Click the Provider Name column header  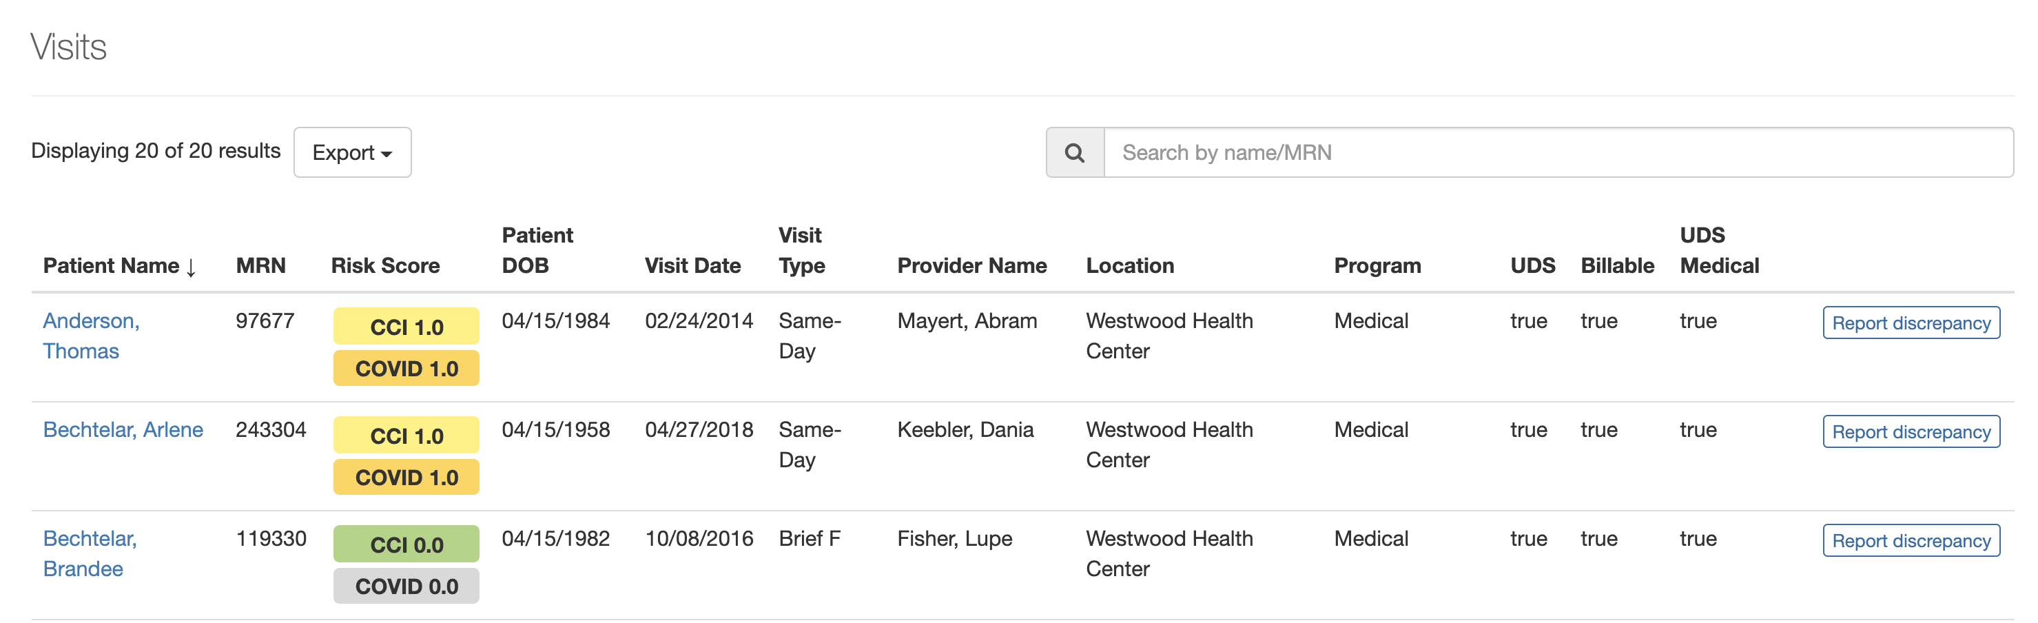[x=971, y=266]
